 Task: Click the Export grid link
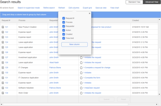click(87, 8)
